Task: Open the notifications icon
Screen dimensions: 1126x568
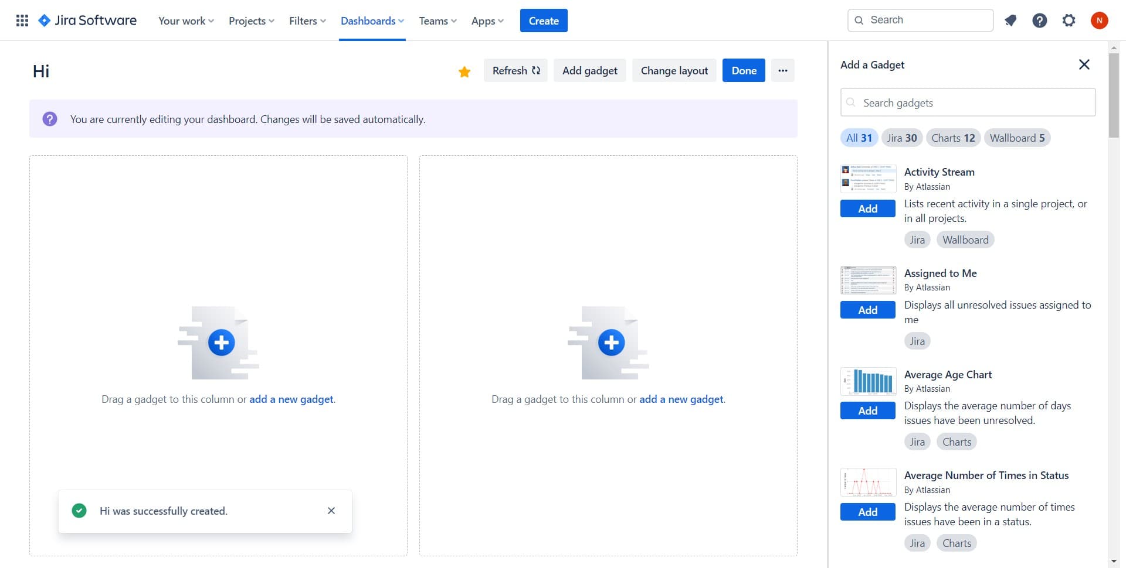Action: point(1010,20)
